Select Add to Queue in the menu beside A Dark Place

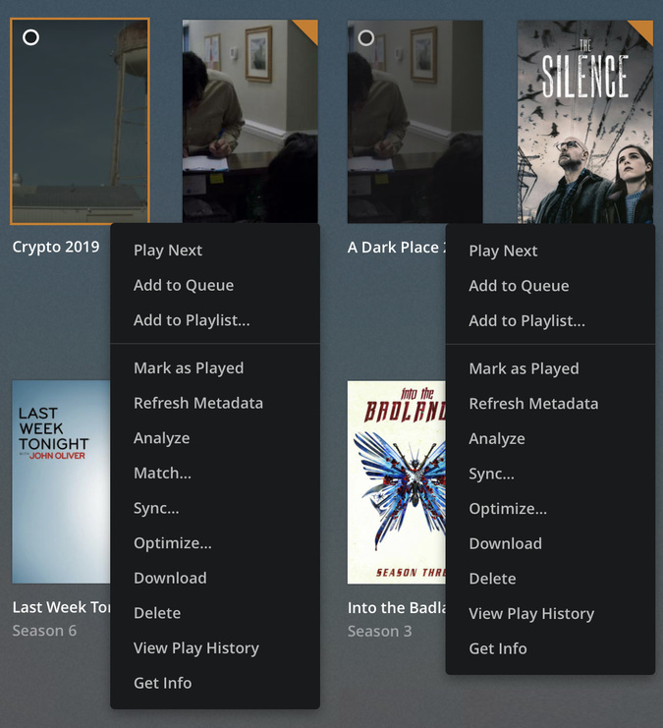click(519, 286)
